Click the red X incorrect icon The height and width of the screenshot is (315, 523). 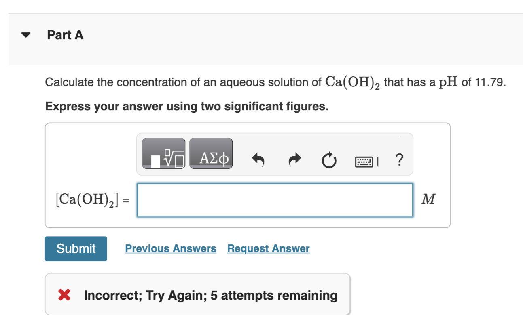pyautogui.click(x=64, y=295)
